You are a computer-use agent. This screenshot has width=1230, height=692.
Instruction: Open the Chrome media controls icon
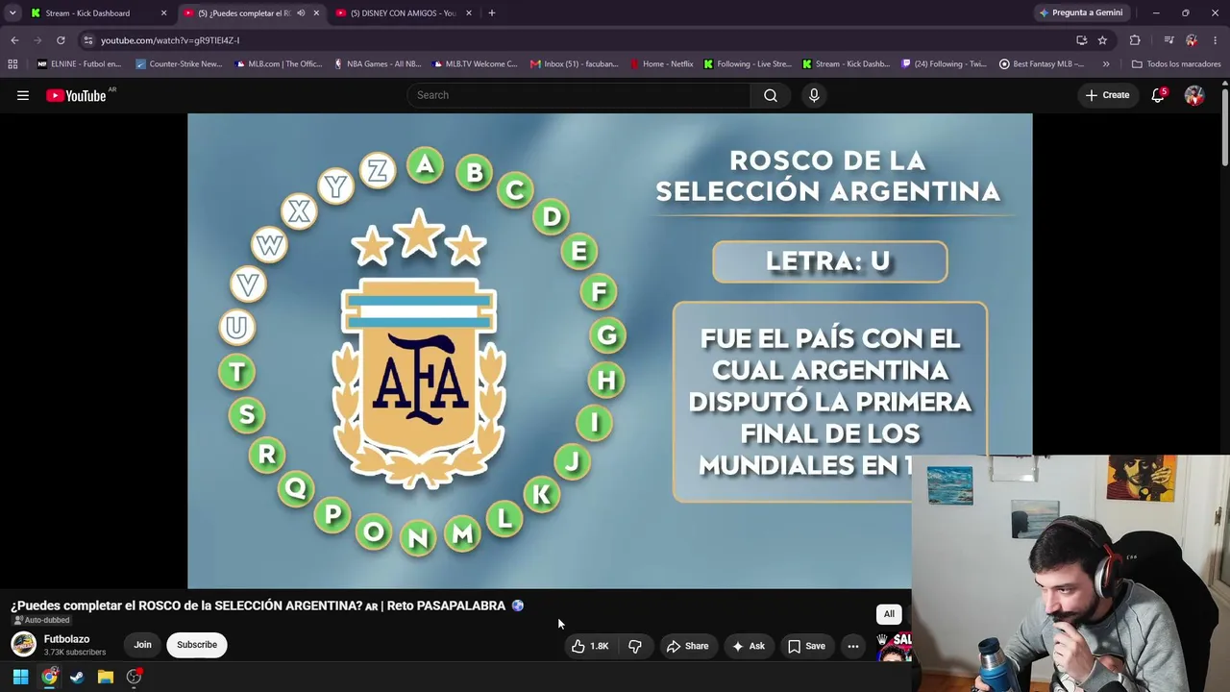(1168, 40)
